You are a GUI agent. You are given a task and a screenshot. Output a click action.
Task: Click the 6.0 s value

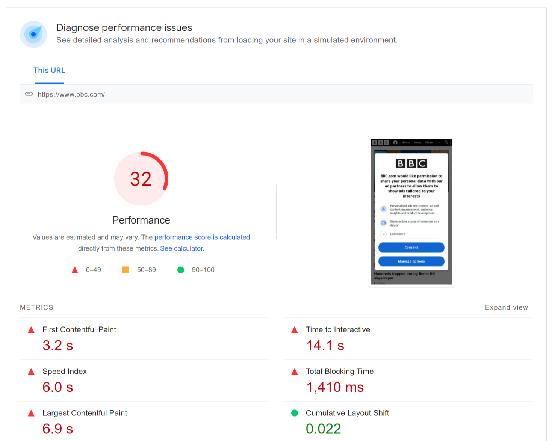pos(58,387)
